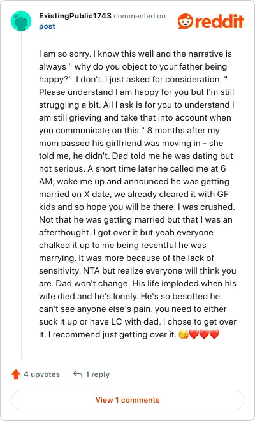Click the last red heart emoji
The width and height of the screenshot is (255, 421).
coord(214,334)
